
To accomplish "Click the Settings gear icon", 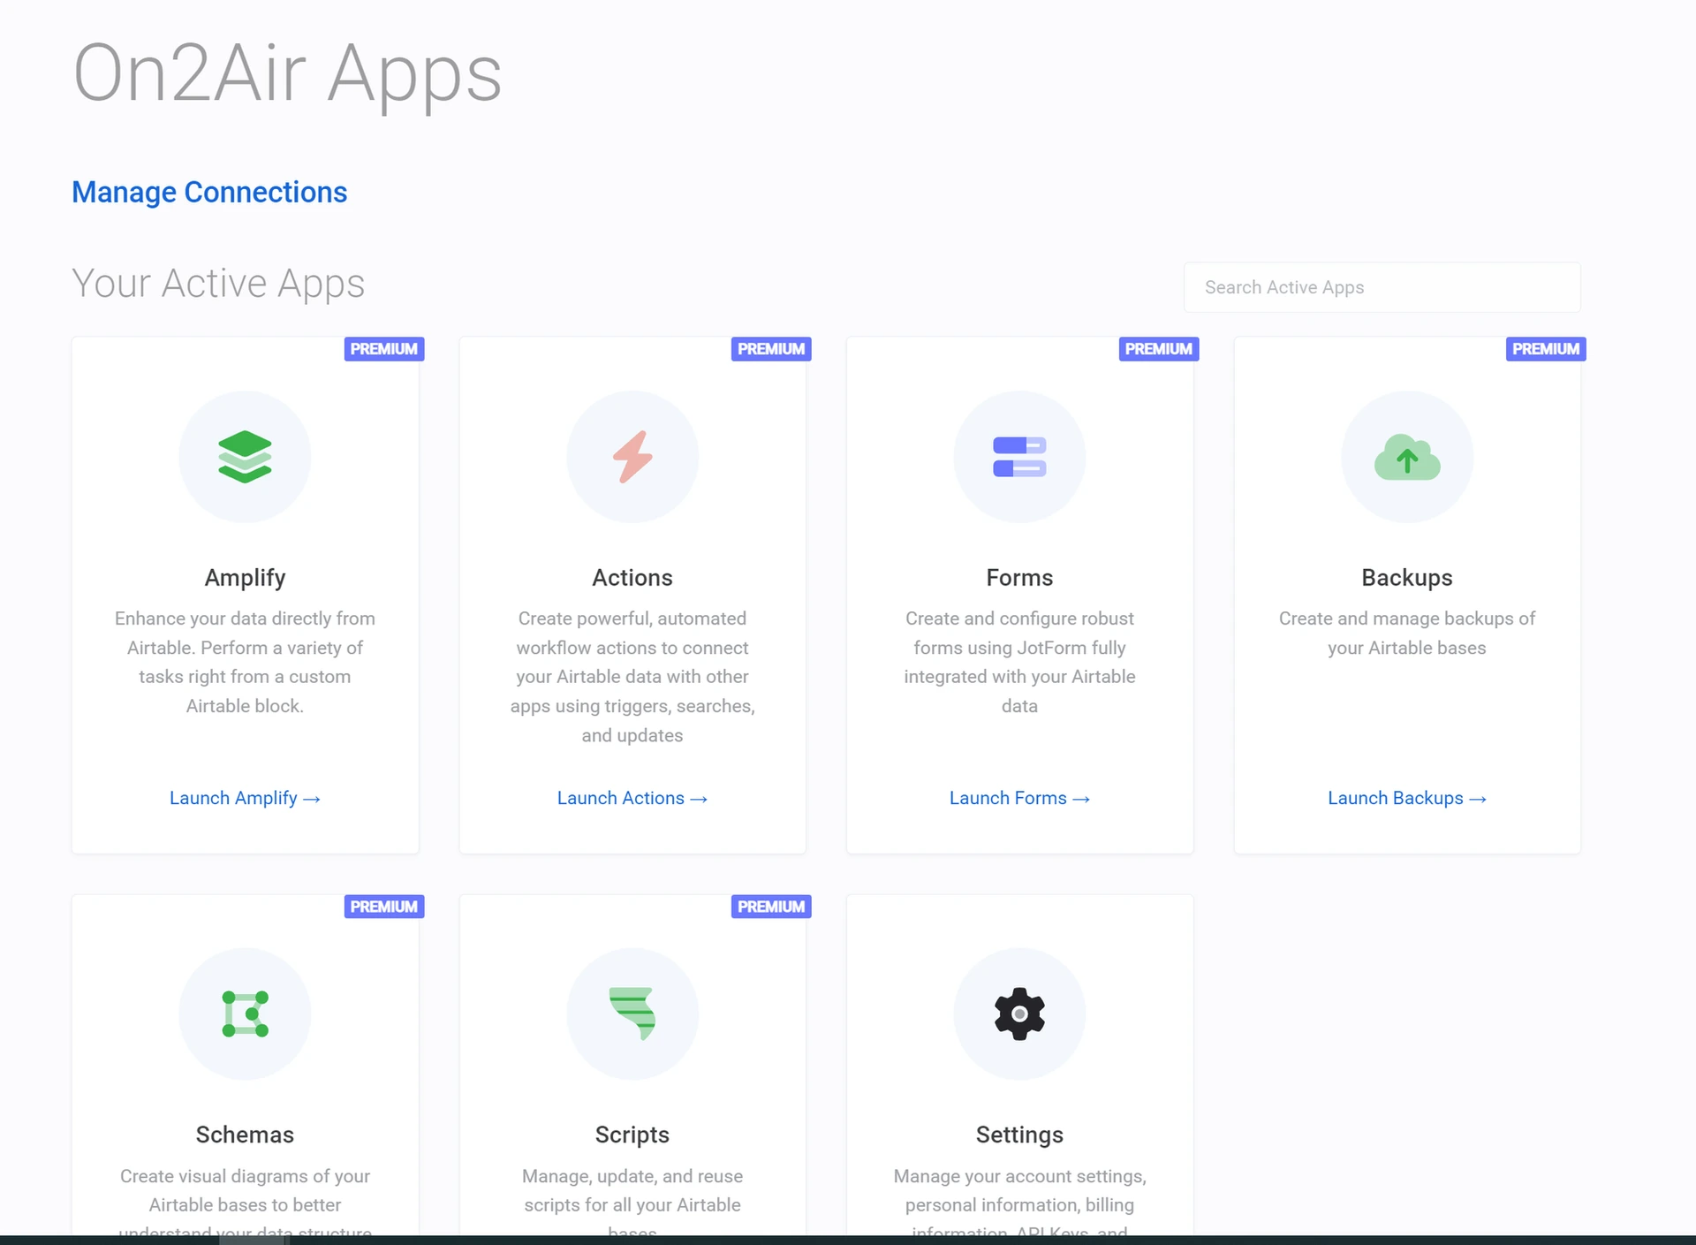I will click(1019, 1013).
